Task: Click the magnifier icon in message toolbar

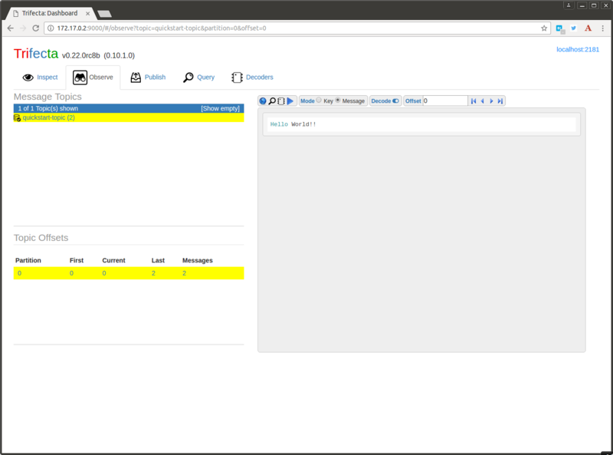Action: 272,101
